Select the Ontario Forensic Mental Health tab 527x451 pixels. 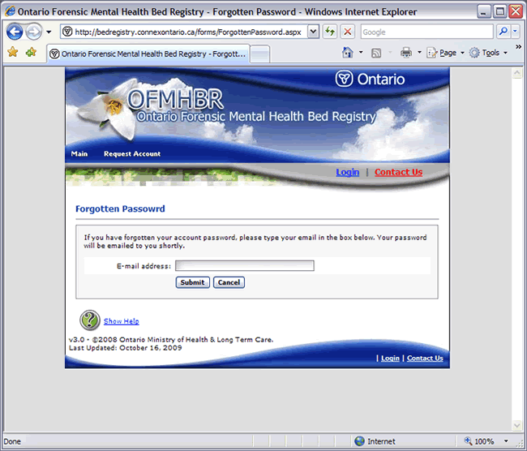[x=148, y=54]
